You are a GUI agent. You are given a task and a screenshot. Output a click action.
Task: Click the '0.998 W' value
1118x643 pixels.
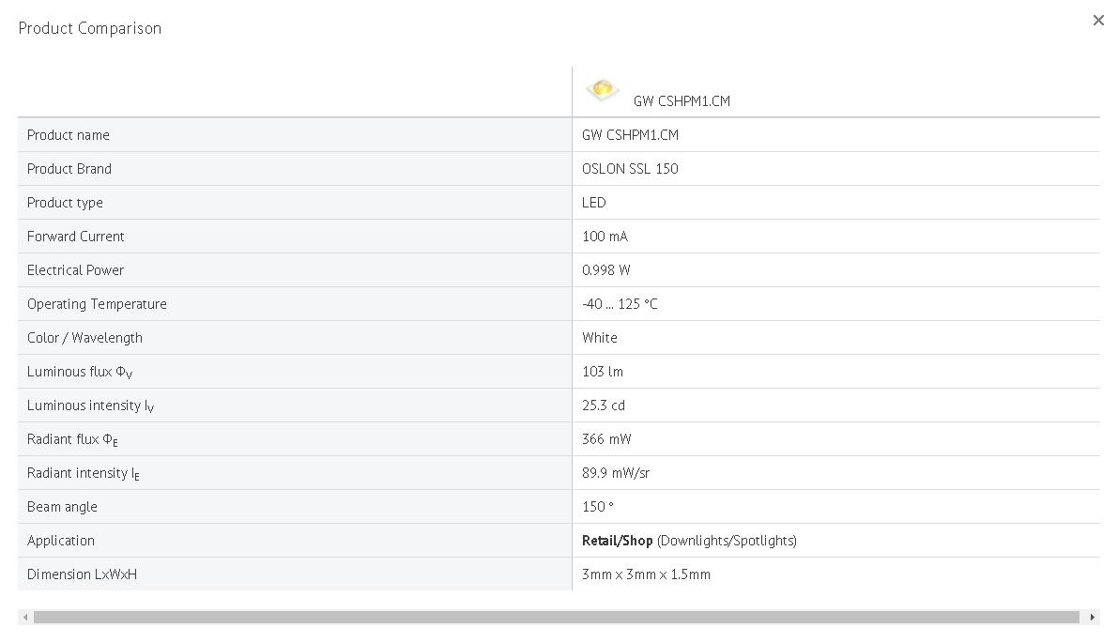[606, 270]
